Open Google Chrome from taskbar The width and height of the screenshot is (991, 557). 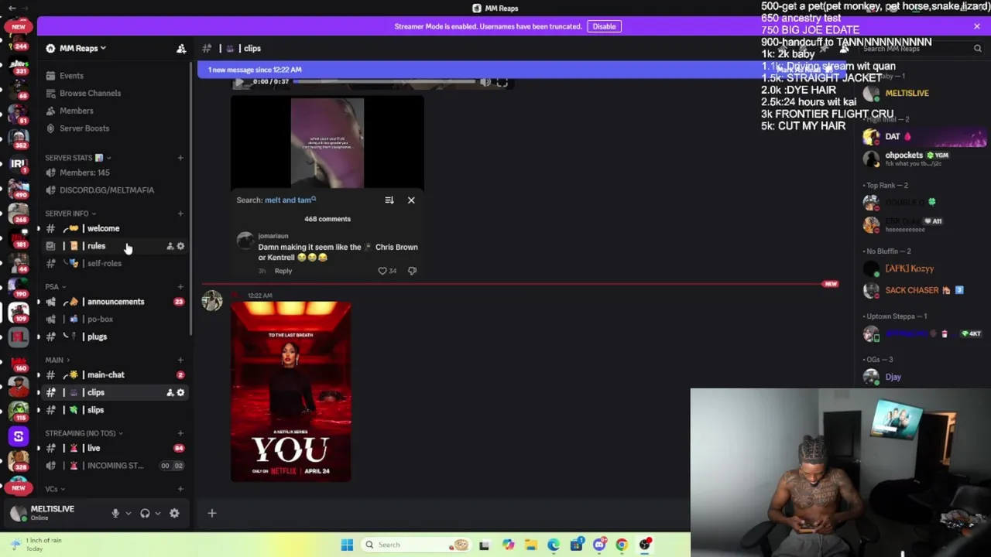(622, 545)
